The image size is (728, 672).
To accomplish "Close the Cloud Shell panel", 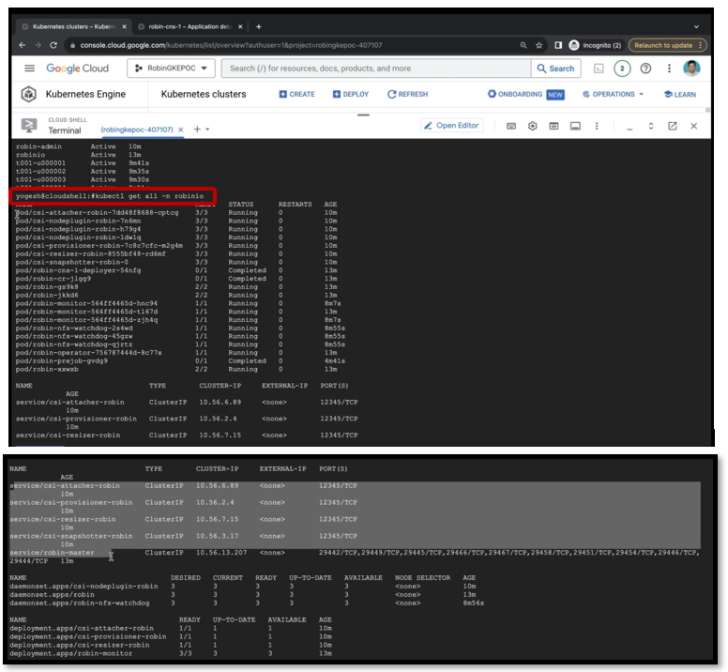I will click(x=693, y=126).
